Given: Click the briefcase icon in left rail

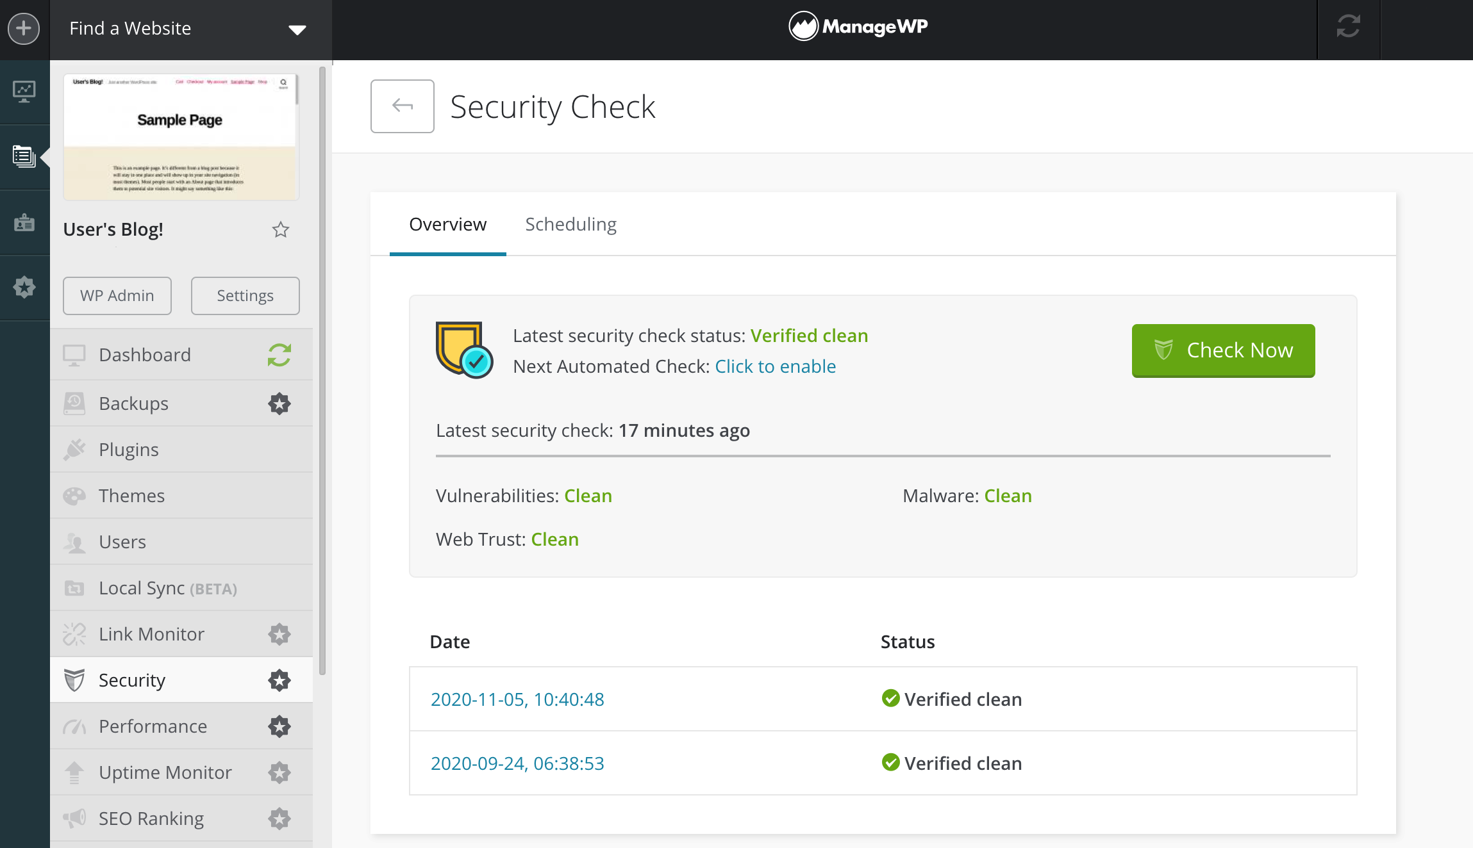Looking at the screenshot, I should (24, 222).
